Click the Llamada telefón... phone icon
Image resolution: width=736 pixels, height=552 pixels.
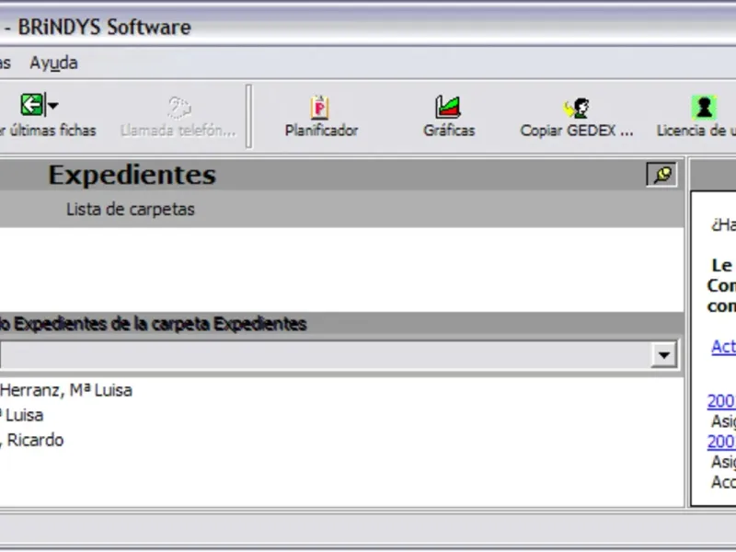178,108
